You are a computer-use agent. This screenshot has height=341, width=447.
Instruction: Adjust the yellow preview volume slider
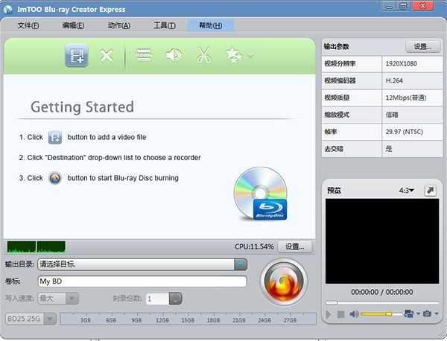pyautogui.click(x=381, y=314)
